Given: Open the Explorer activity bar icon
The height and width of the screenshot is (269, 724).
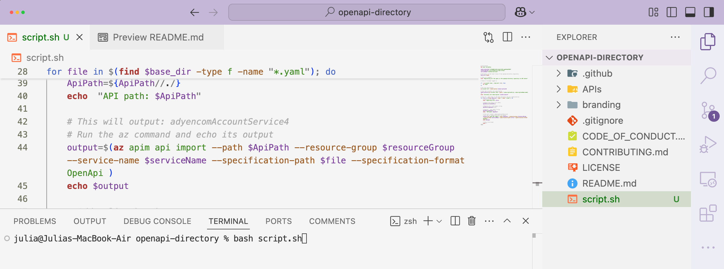Looking at the screenshot, I should tap(708, 42).
